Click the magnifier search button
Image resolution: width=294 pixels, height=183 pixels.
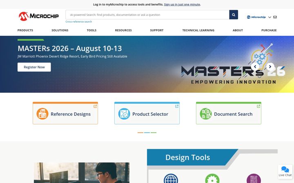(x=234, y=15)
